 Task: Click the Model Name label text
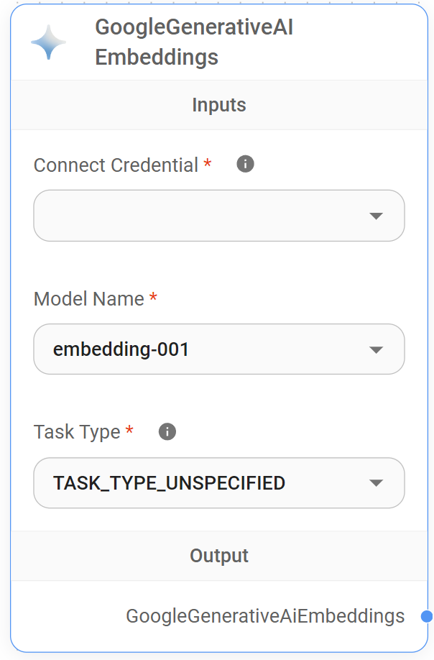click(x=89, y=298)
